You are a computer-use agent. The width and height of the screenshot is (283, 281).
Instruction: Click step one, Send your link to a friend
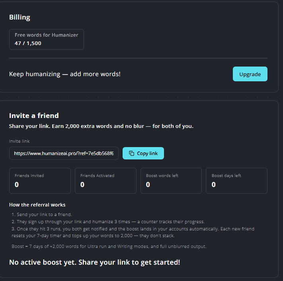(x=42, y=214)
